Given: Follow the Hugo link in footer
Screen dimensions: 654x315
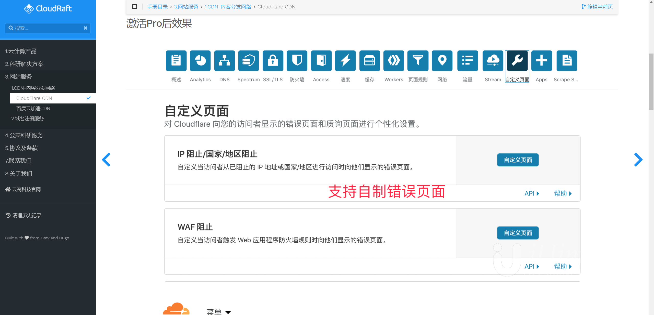Looking at the screenshot, I should point(64,238).
